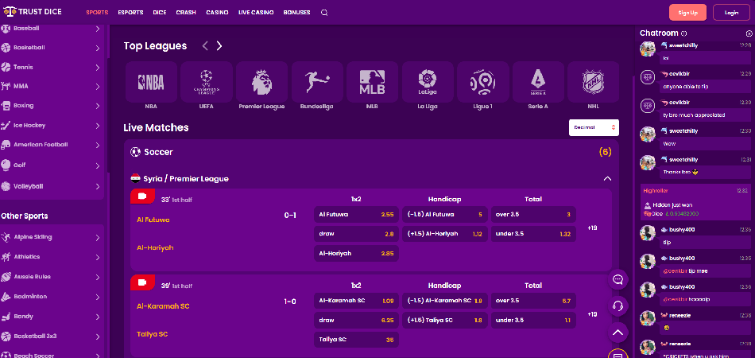Screen dimensions: 755x358
Task: Open the search magnifier icon
Action: [324, 13]
